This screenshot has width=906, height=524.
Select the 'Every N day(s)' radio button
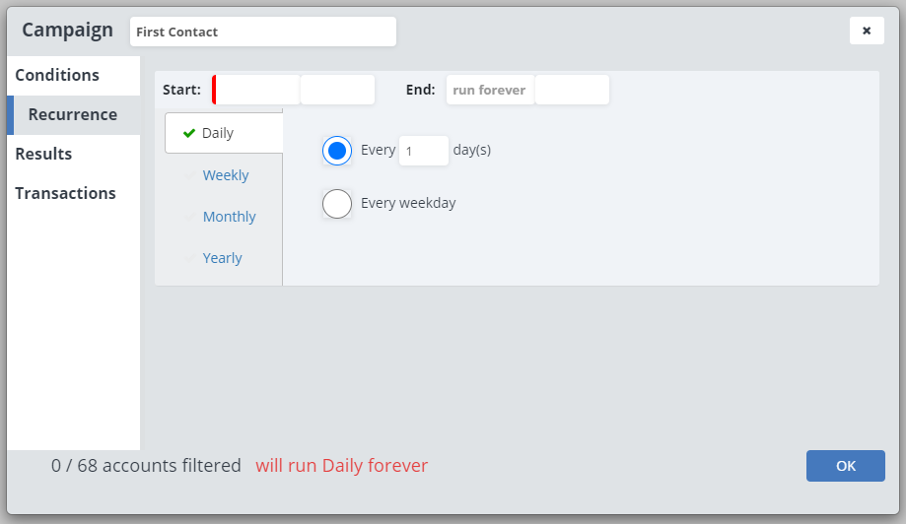tap(337, 151)
